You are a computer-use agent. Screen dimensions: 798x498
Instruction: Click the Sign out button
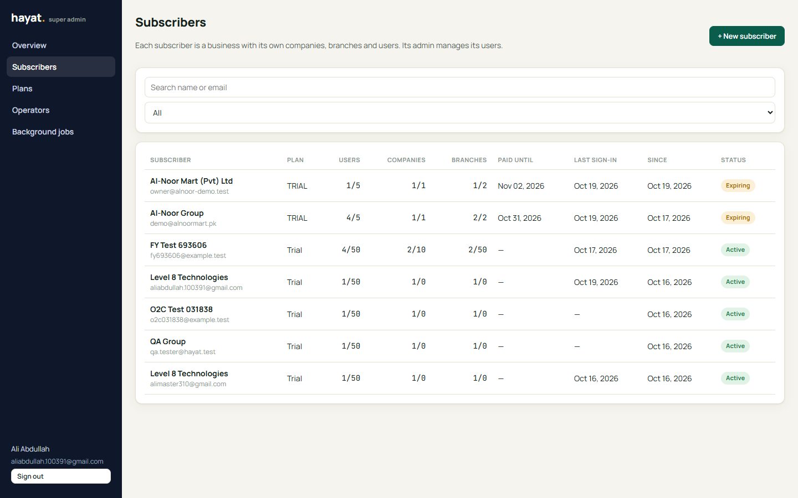pos(61,476)
